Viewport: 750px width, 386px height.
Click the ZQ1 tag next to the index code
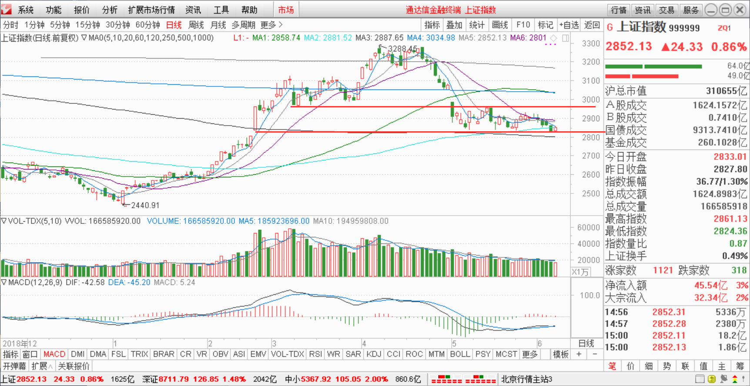[724, 28]
